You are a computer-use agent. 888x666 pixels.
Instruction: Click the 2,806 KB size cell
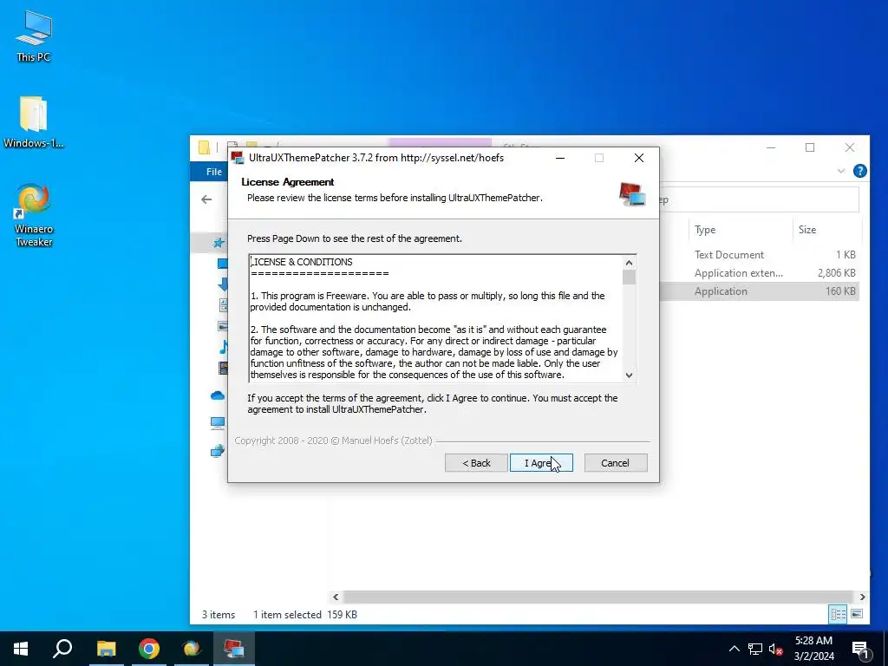[837, 273]
